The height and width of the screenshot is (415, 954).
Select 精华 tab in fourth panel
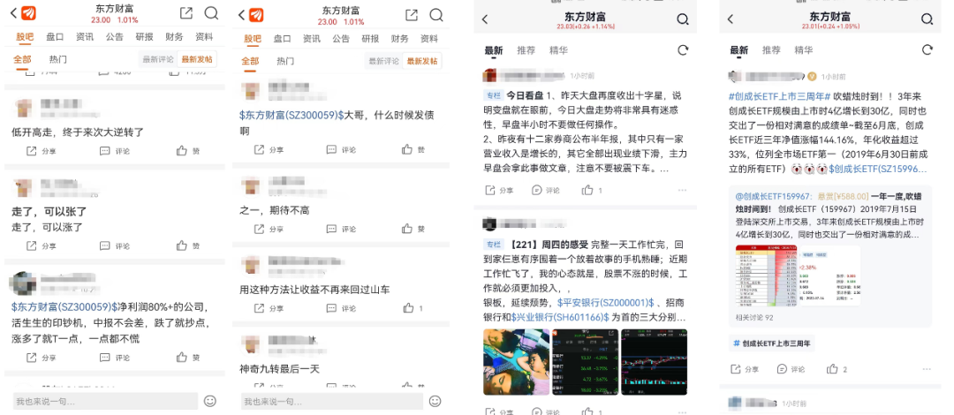coord(803,50)
